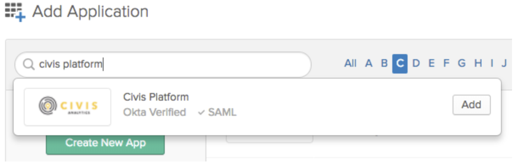Add the Civis Platform application

471,105
